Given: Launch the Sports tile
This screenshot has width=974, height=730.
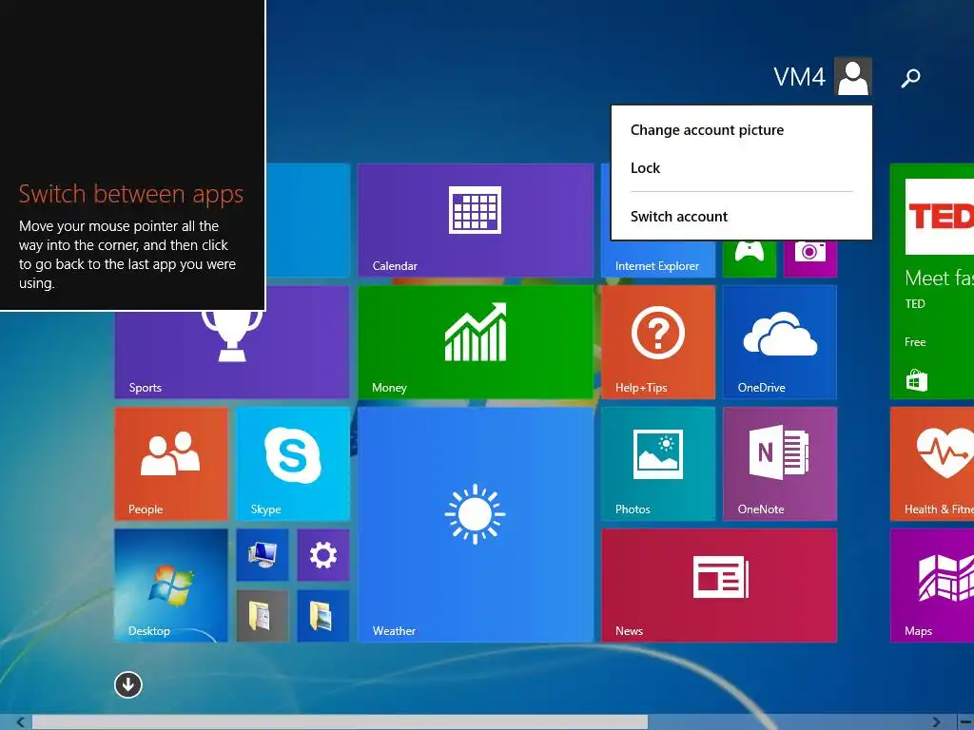Looking at the screenshot, I should pos(232,355).
